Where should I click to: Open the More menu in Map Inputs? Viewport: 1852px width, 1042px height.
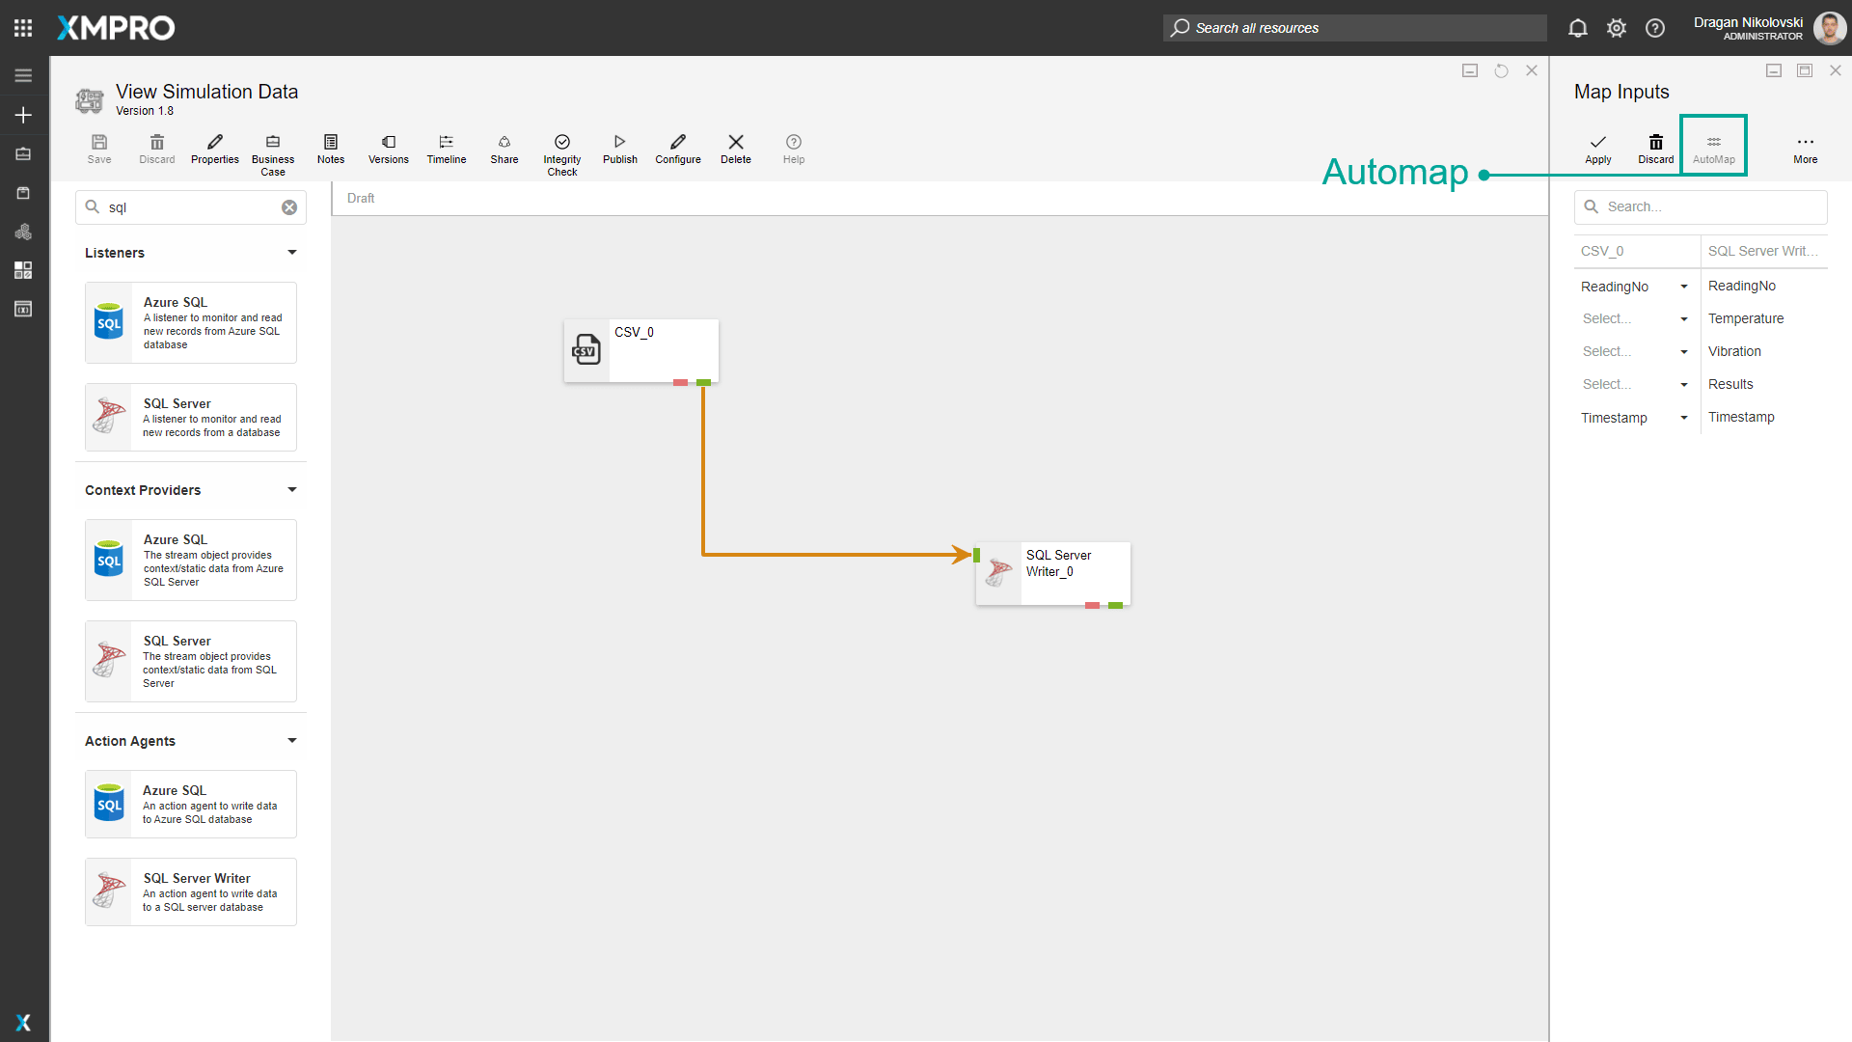[1805, 149]
